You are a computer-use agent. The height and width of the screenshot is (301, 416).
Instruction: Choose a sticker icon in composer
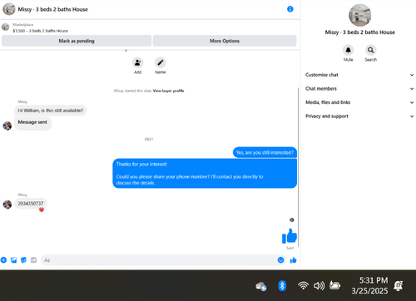pos(23,260)
